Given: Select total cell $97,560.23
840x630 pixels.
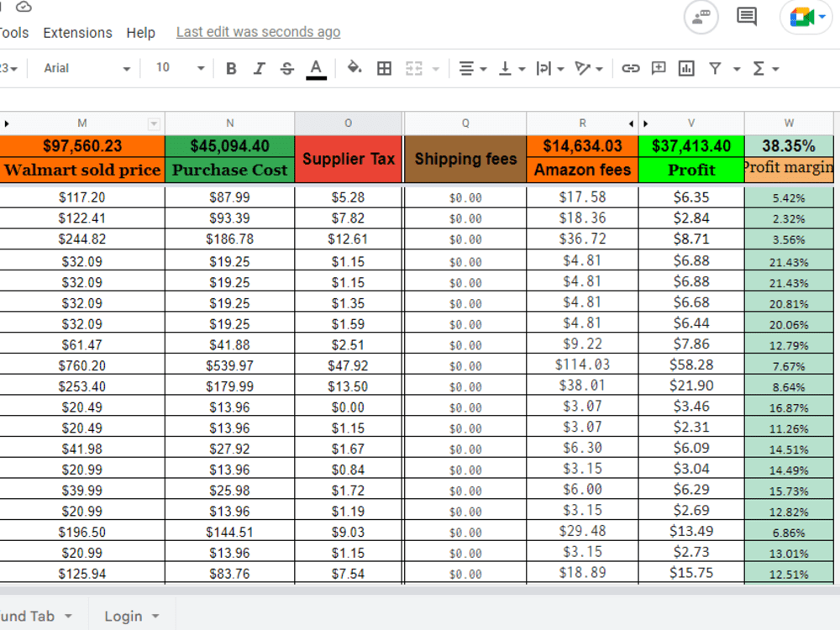Looking at the screenshot, I should pos(82,146).
